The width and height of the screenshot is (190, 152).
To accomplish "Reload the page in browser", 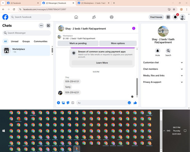I will (x=14, y=9).
